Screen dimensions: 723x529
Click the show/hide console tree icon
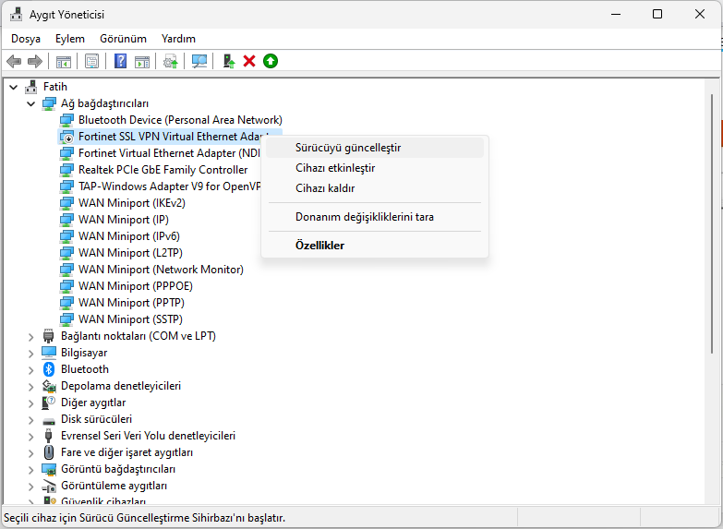tap(64, 61)
